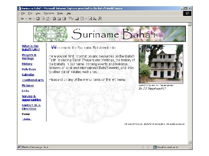Visit the History sidebar link
Screen dimensions: 209x156
click(x=27, y=64)
